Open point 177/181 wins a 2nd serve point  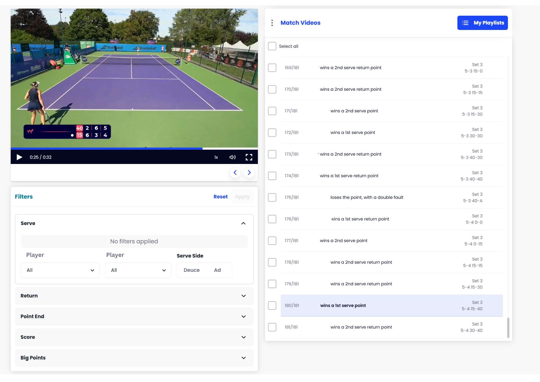coord(392,241)
